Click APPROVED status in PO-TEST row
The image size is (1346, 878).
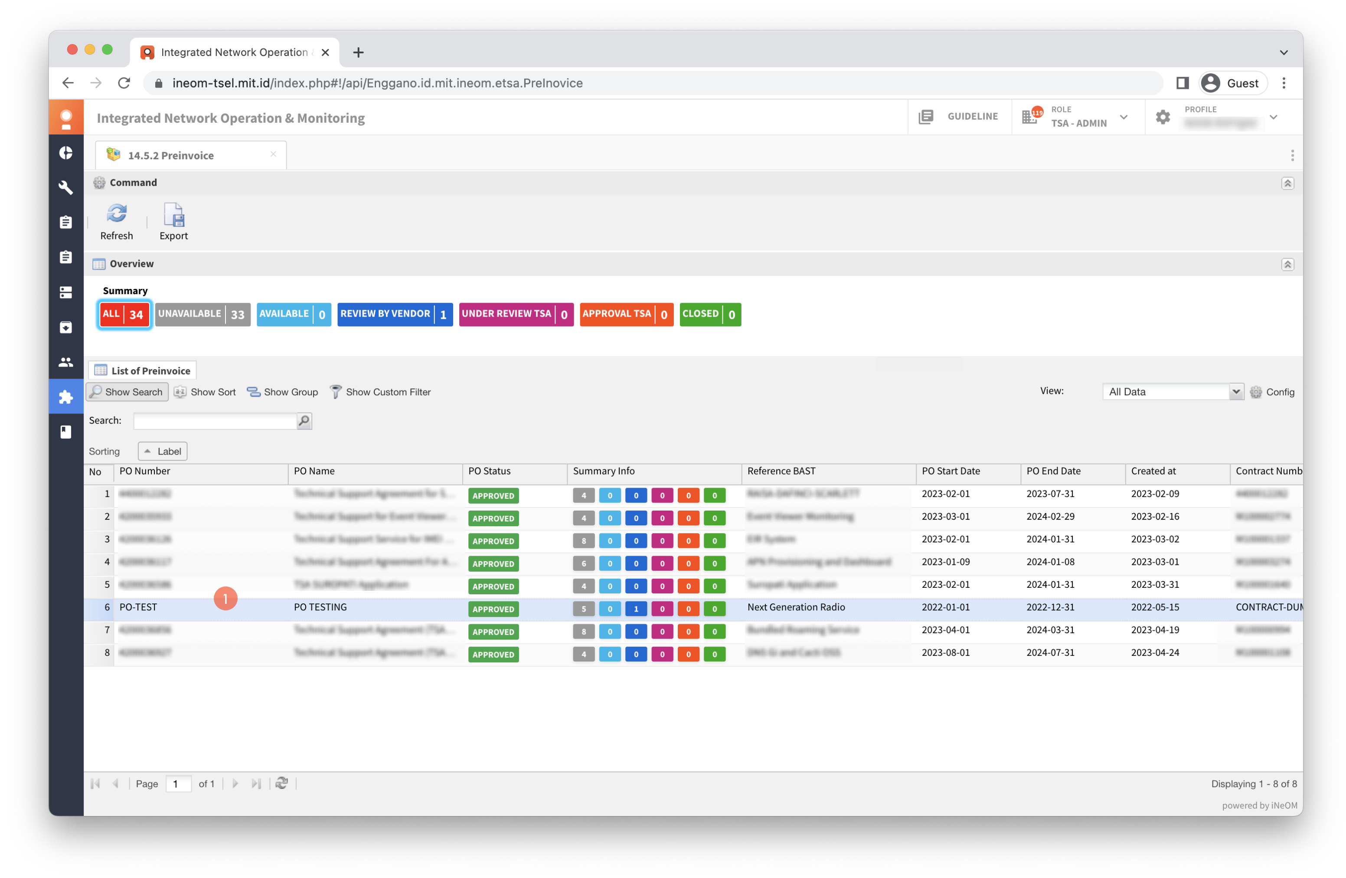[x=493, y=609]
